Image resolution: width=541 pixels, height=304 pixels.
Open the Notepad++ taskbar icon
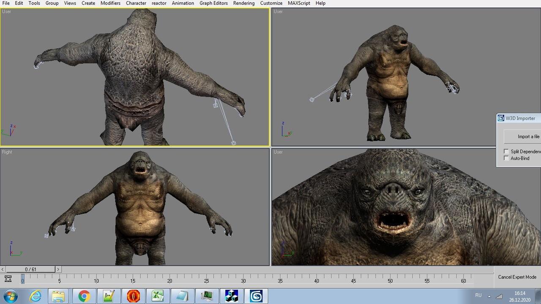click(x=108, y=296)
